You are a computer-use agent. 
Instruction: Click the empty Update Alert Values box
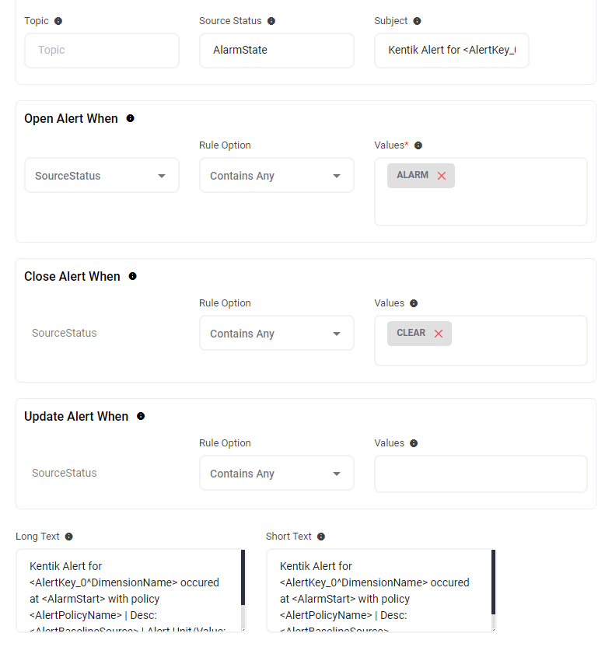(x=480, y=474)
